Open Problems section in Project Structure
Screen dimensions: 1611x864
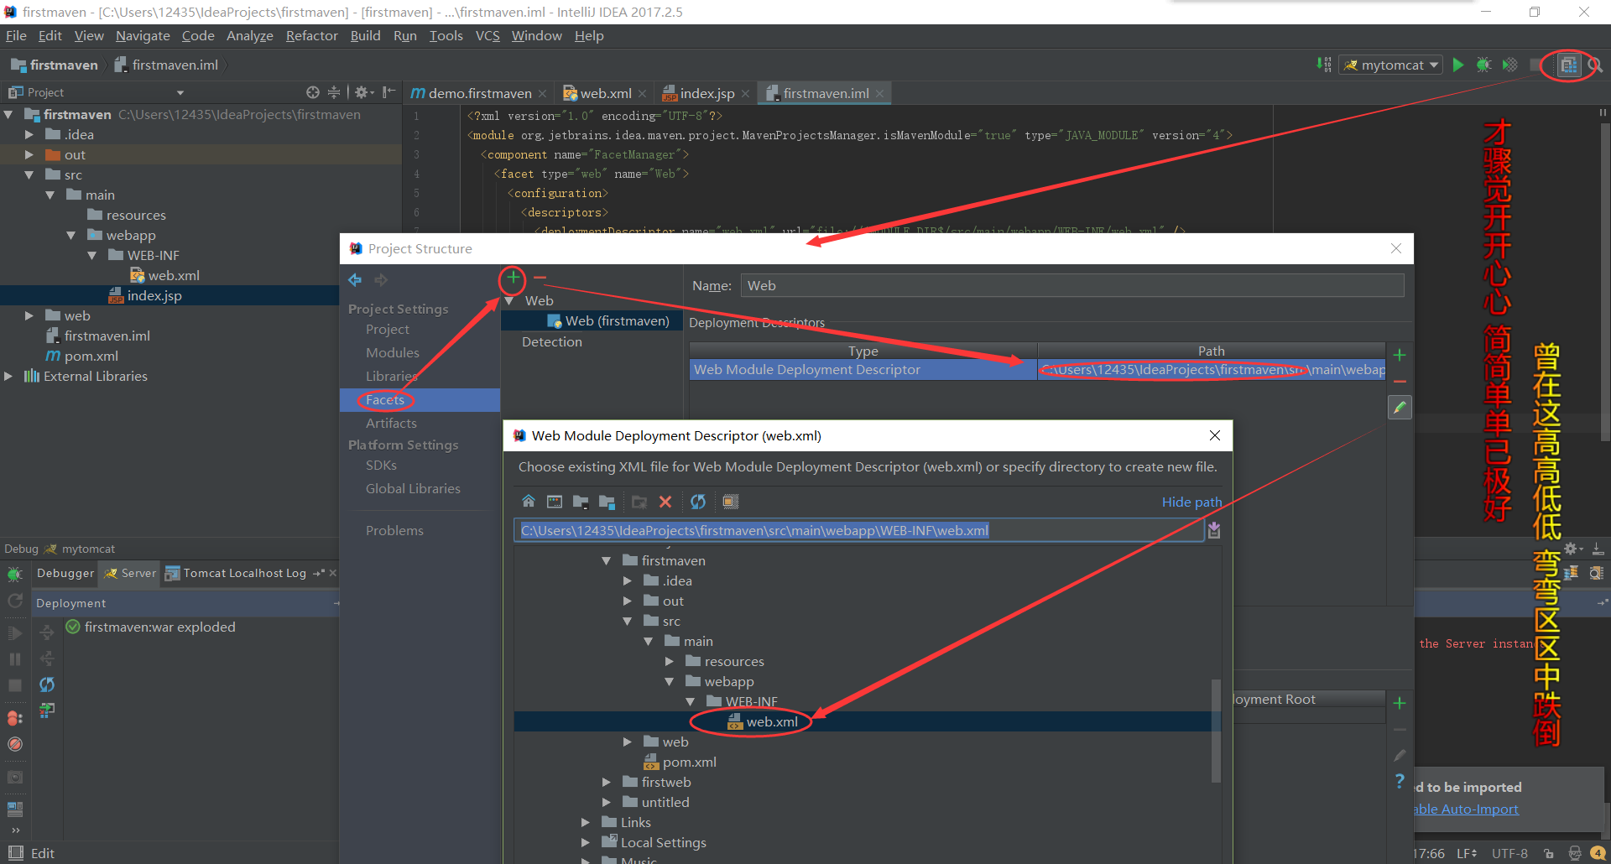[394, 530]
